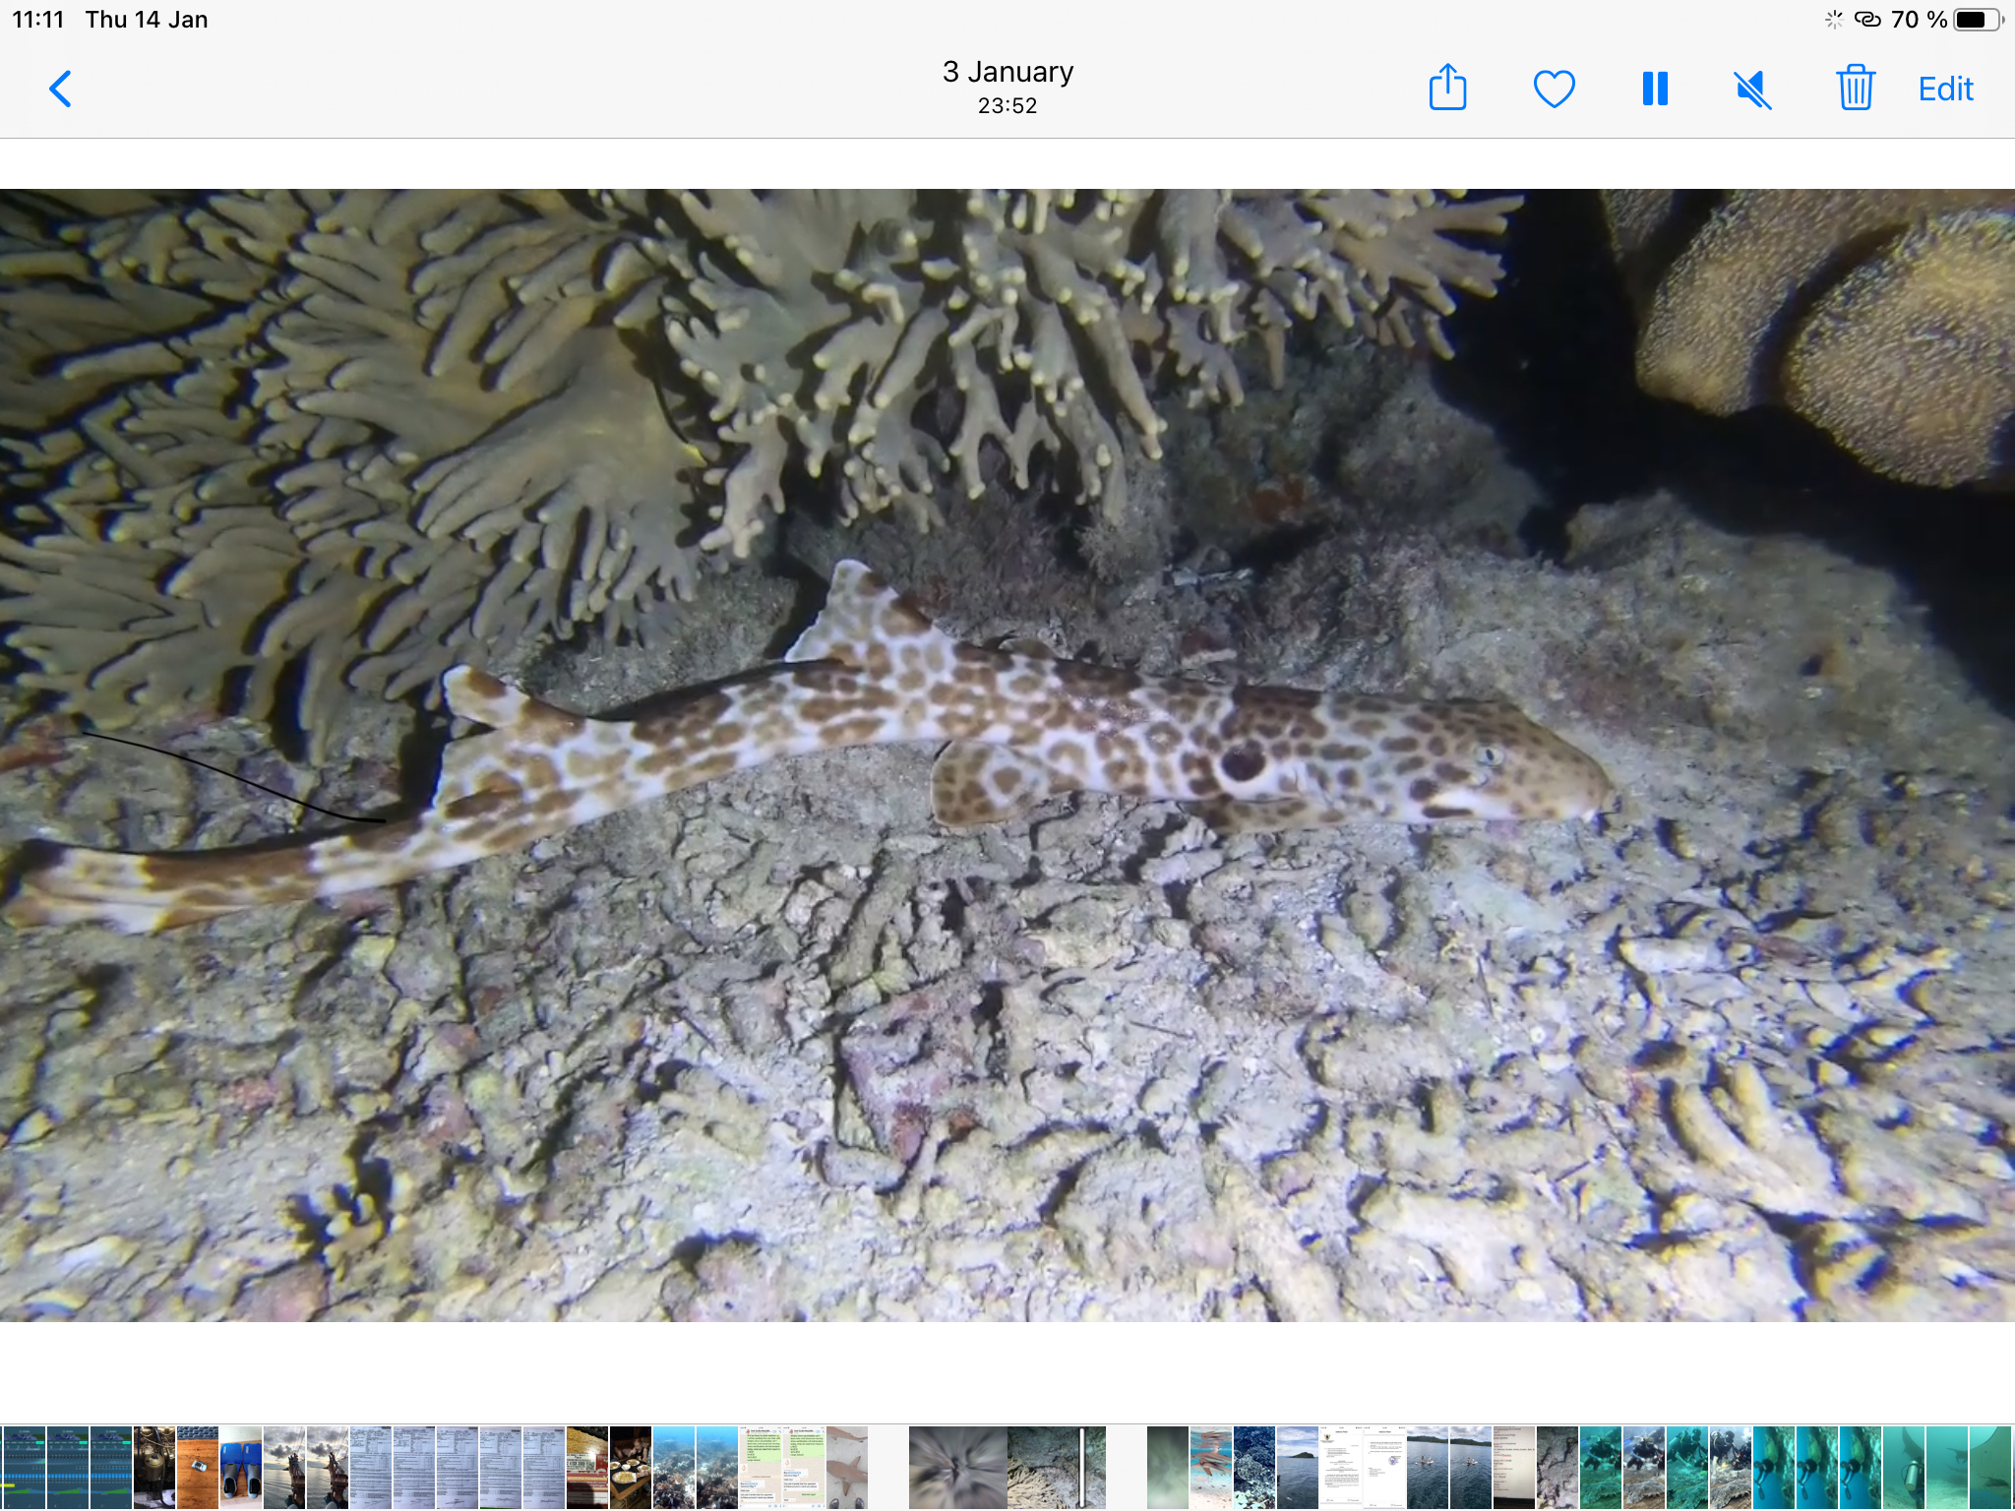Select the small island seascape thumbnail
This screenshot has width=2015, height=1511.
click(1297, 1467)
